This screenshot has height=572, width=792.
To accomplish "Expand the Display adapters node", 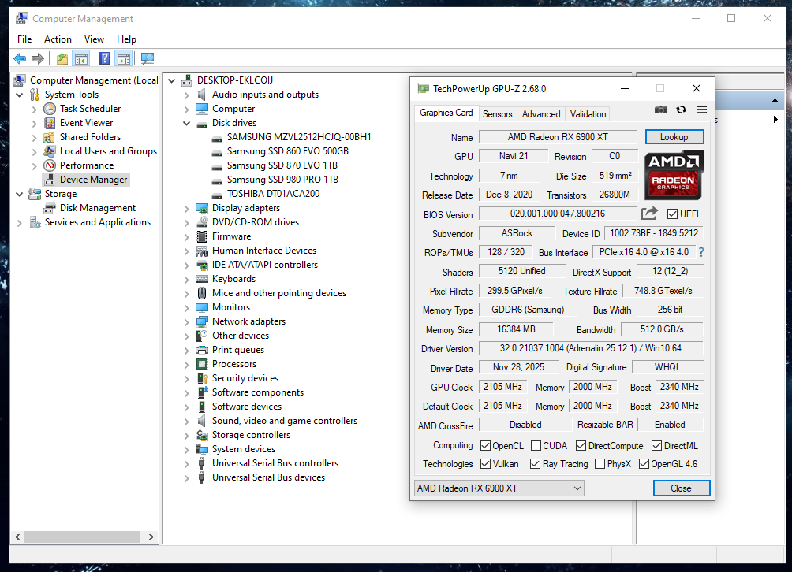I will tap(187, 208).
